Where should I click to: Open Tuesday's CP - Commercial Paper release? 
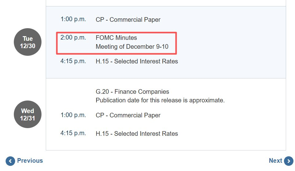coord(128,20)
